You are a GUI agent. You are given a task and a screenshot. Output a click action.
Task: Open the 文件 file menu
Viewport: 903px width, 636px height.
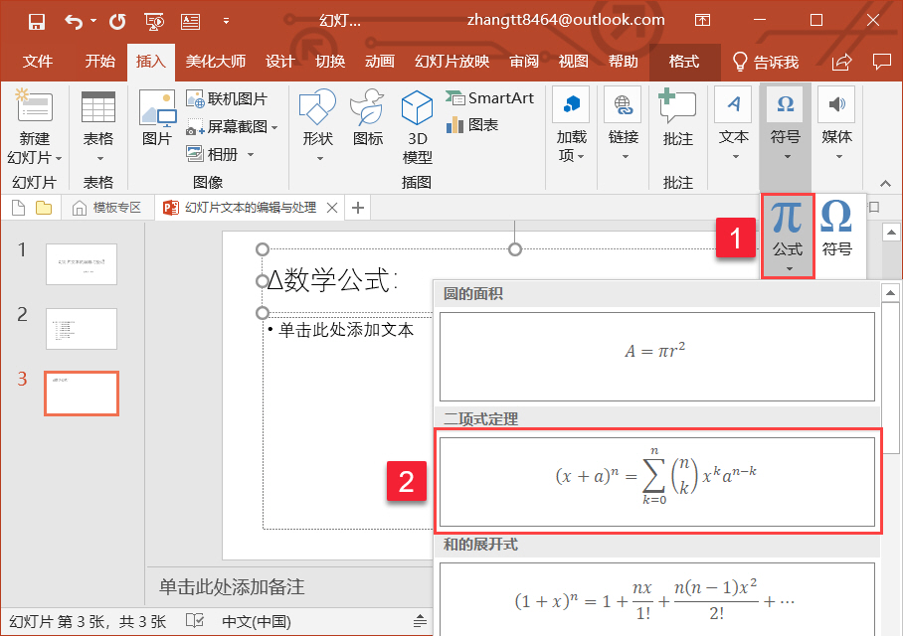pyautogui.click(x=38, y=62)
